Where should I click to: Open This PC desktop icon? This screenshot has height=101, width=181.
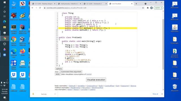tap(14, 4)
